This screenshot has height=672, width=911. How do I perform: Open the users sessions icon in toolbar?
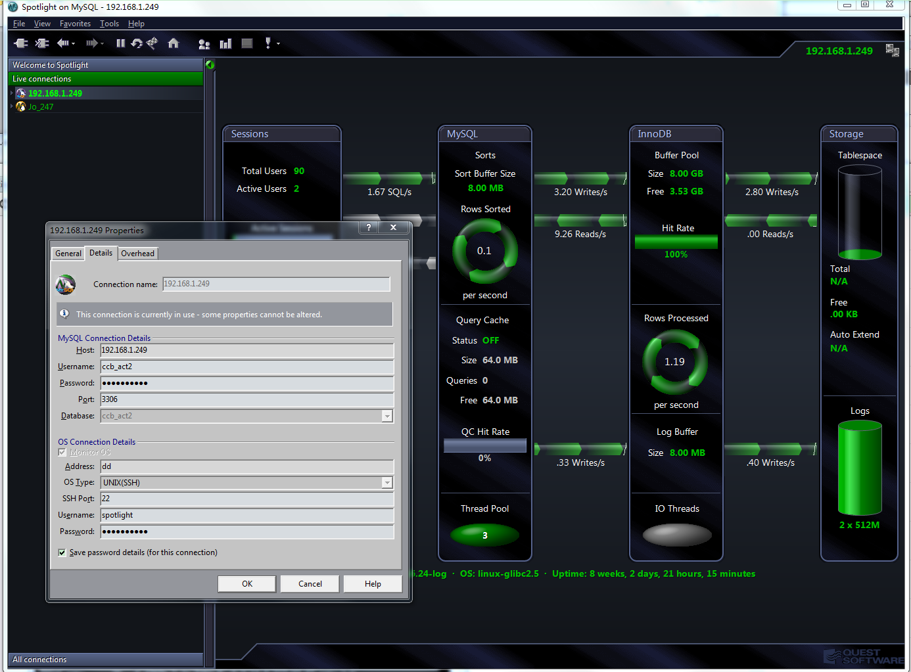click(x=204, y=44)
